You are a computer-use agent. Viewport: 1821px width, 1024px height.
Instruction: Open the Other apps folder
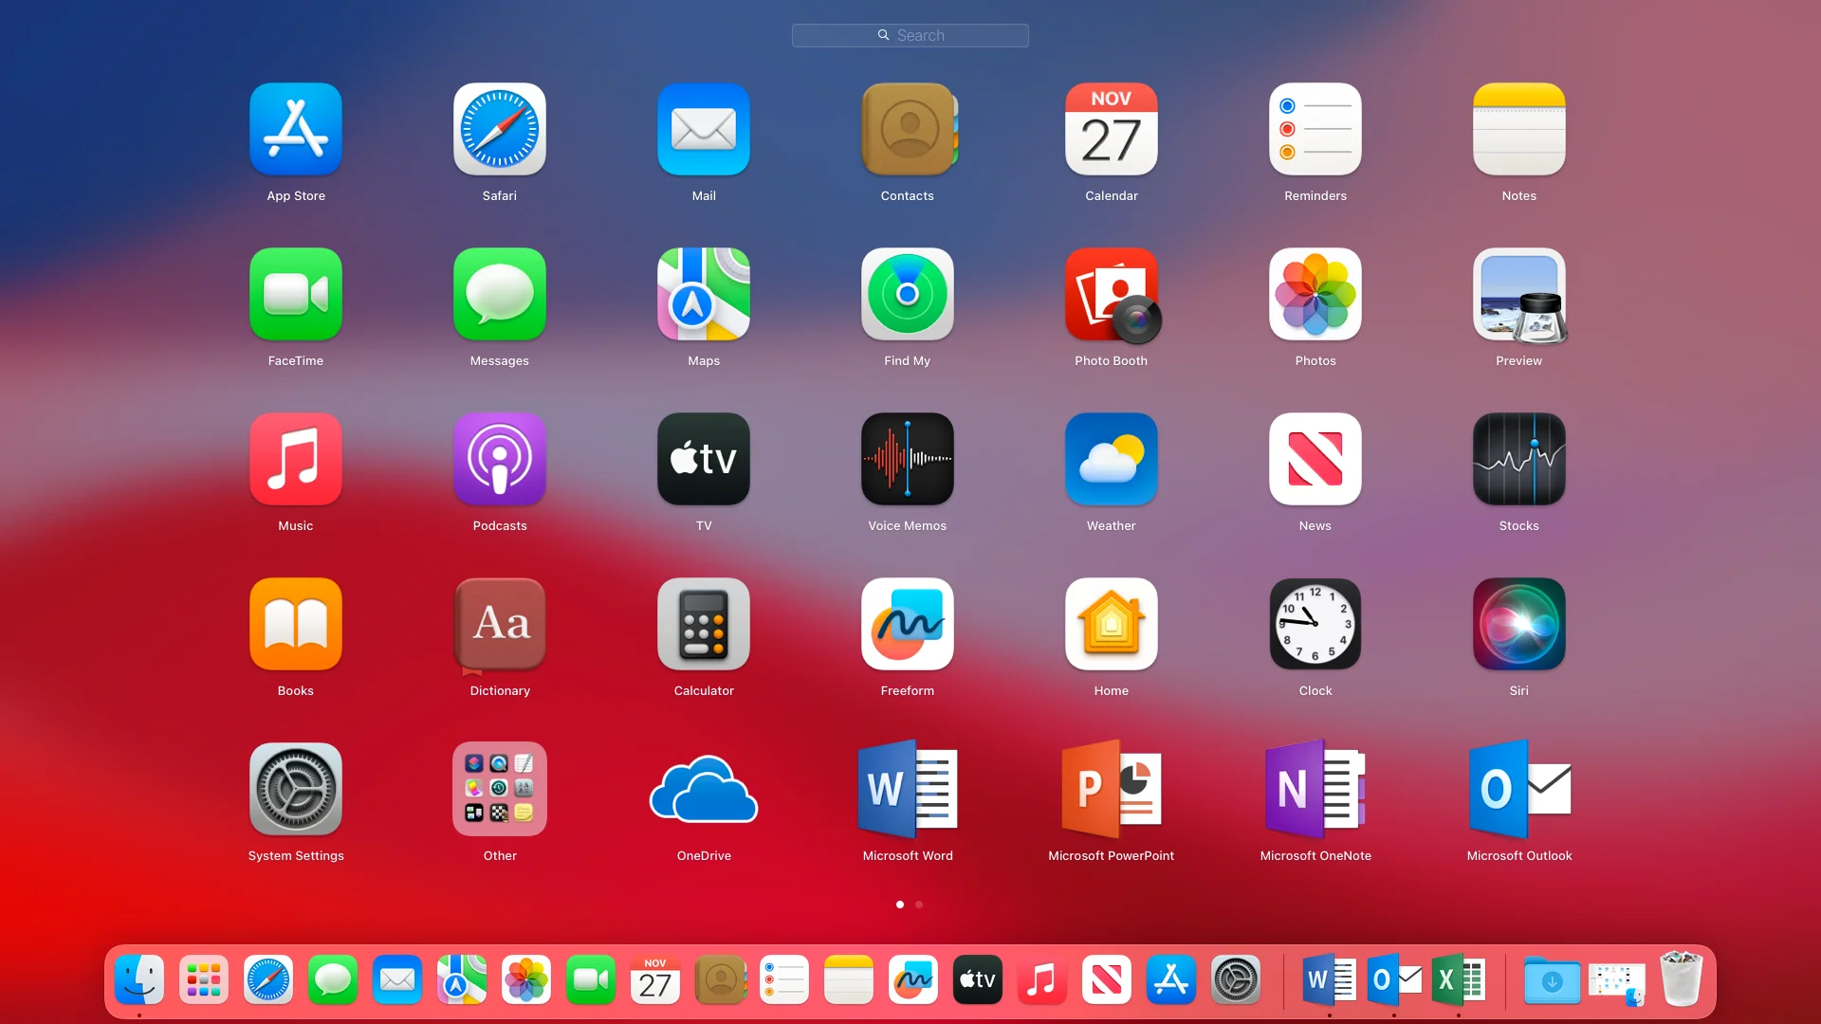pyautogui.click(x=500, y=789)
